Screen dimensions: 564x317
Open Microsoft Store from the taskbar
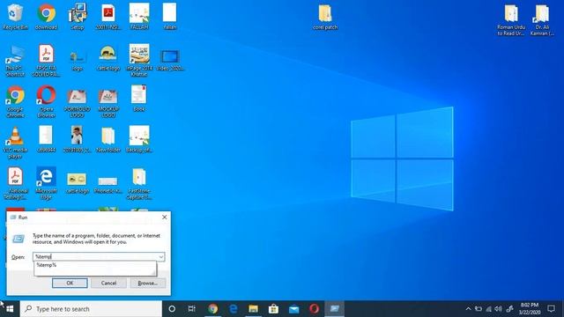pyautogui.click(x=273, y=309)
